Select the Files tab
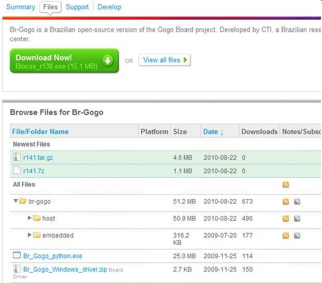The height and width of the screenshot is (283, 322). point(50,7)
